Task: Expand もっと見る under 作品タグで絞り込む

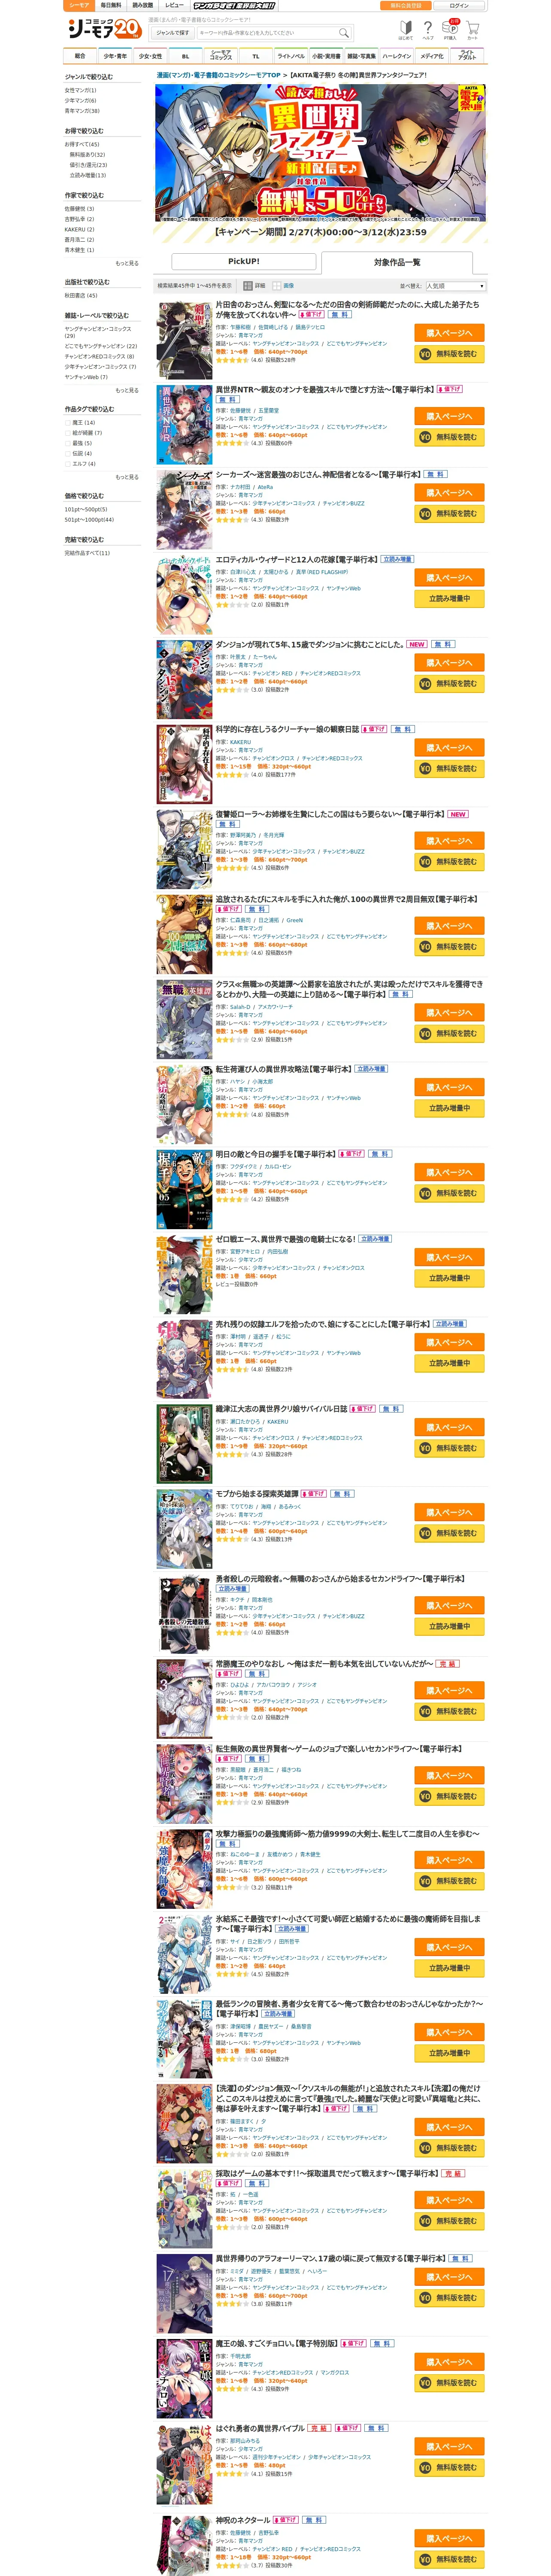Action: [127, 477]
